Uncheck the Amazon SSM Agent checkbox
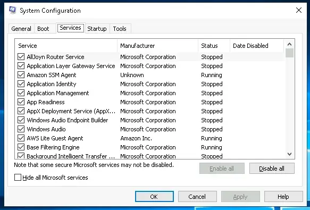Viewport: 310px width, 210px height. tap(21, 75)
